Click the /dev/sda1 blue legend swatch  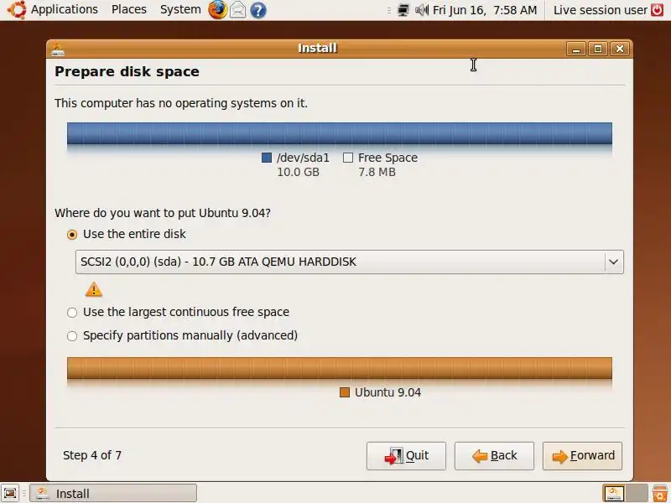(x=267, y=158)
